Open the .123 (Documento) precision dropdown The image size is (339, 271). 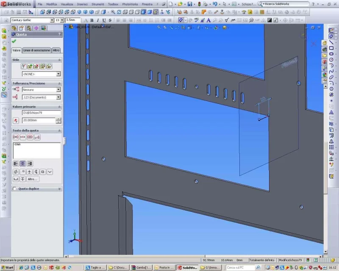tap(58, 97)
